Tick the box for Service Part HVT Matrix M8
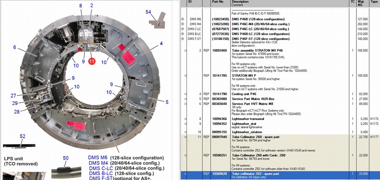The width and height of the screenshot is (380, 180). pyautogui.click(x=186, y=104)
